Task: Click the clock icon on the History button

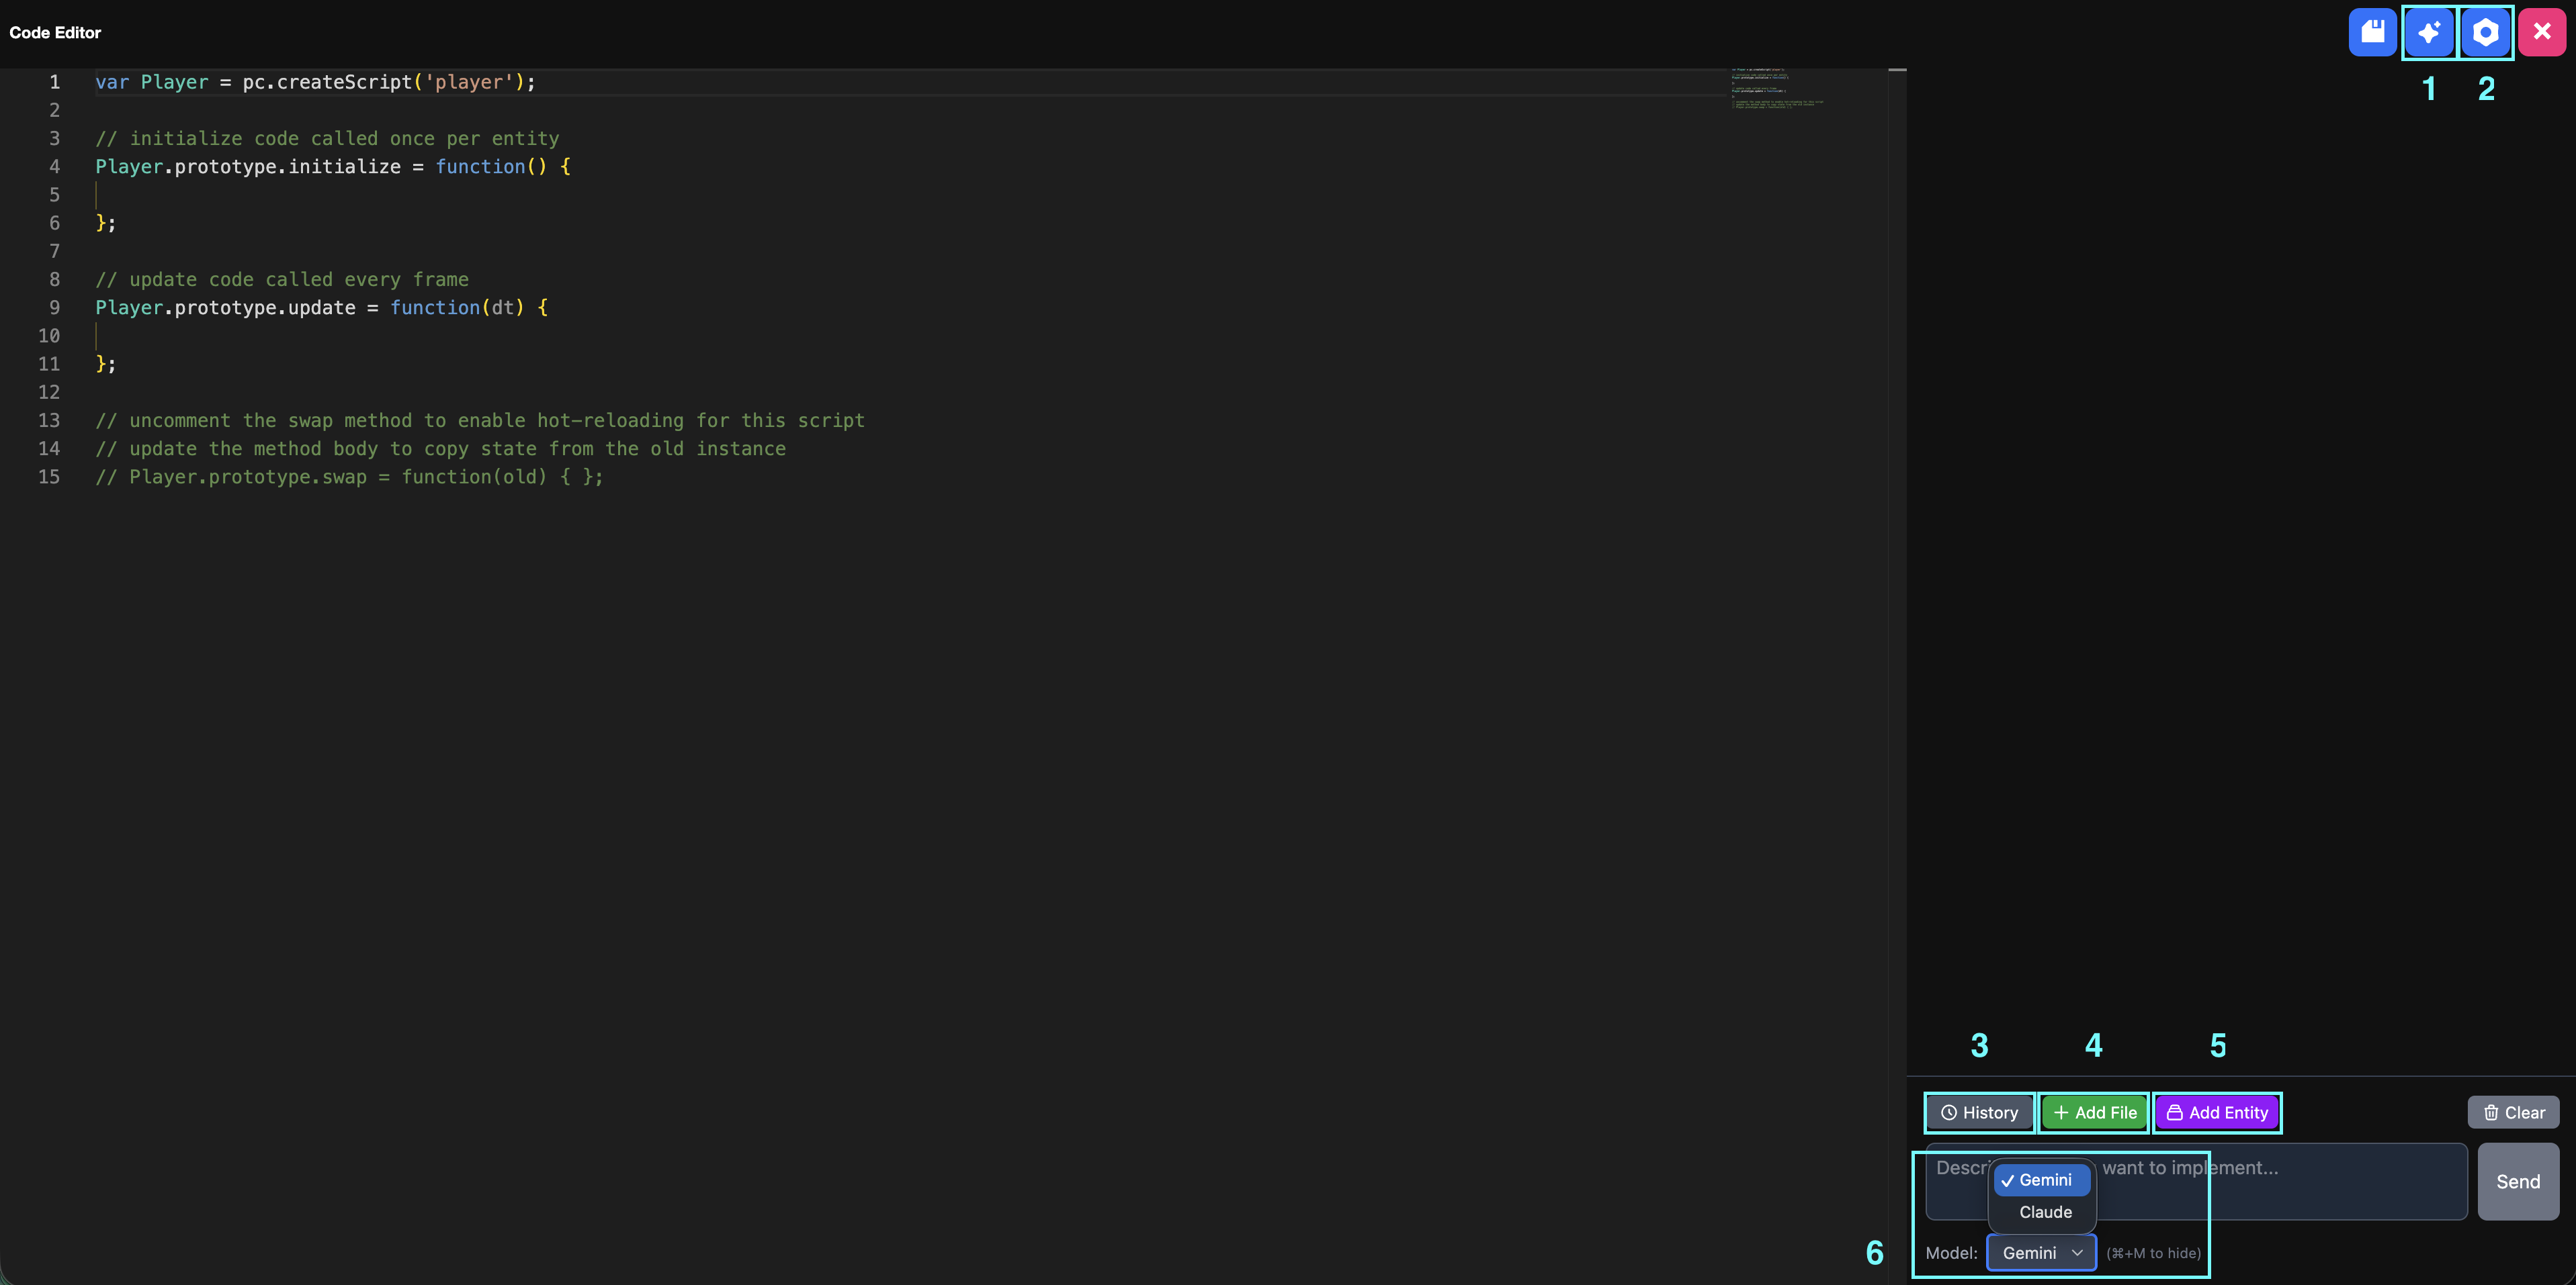Action: coord(1948,1112)
